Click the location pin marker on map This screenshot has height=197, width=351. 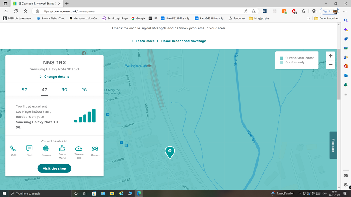click(x=170, y=152)
